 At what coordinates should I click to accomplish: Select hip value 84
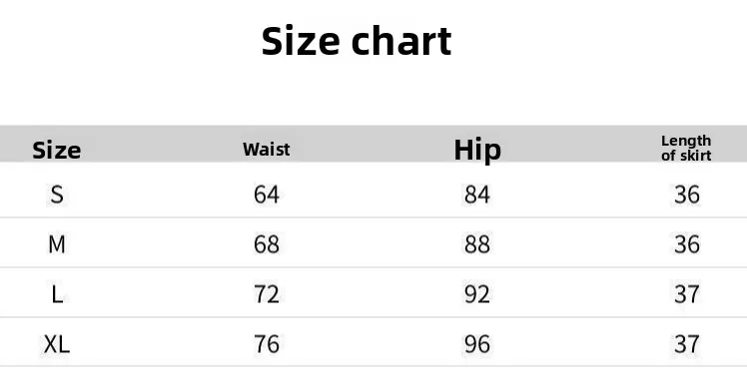[x=477, y=194]
